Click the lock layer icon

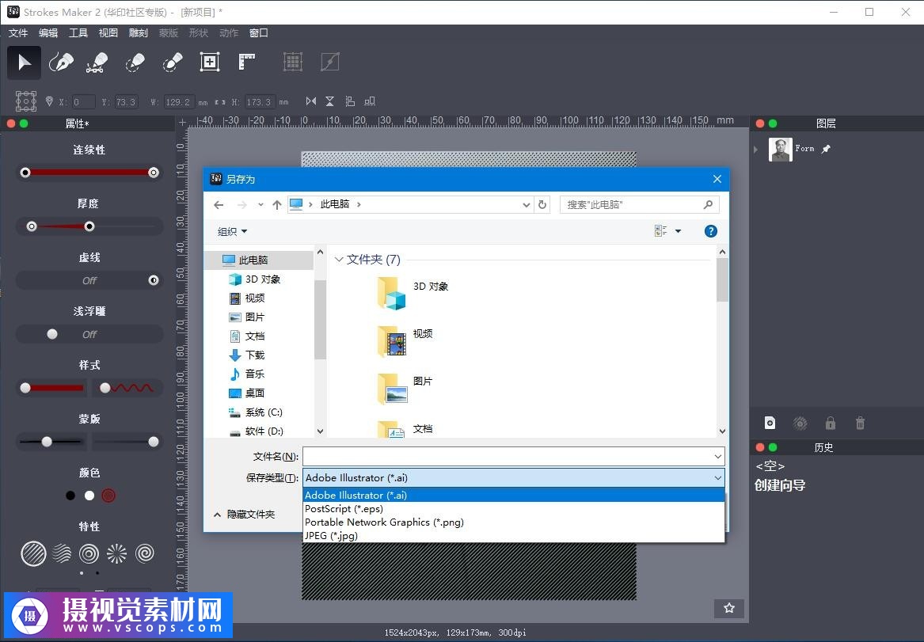click(830, 424)
